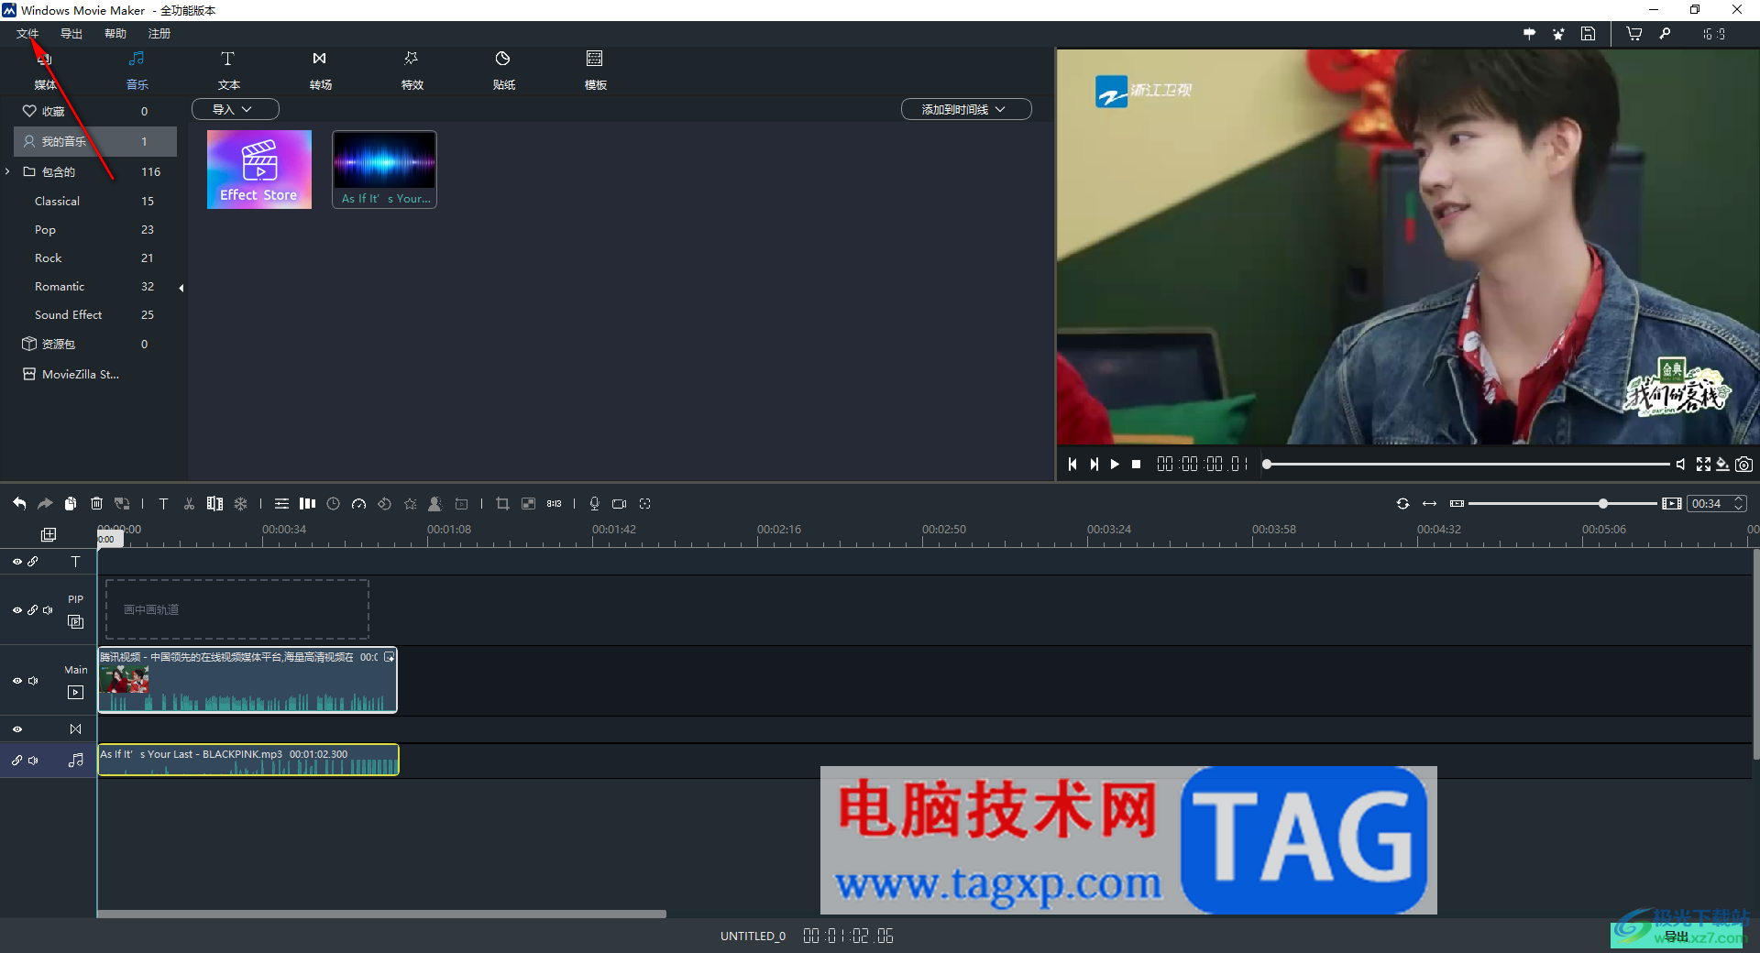Open the Effect Store thumbnail
1760x953 pixels.
(x=259, y=170)
